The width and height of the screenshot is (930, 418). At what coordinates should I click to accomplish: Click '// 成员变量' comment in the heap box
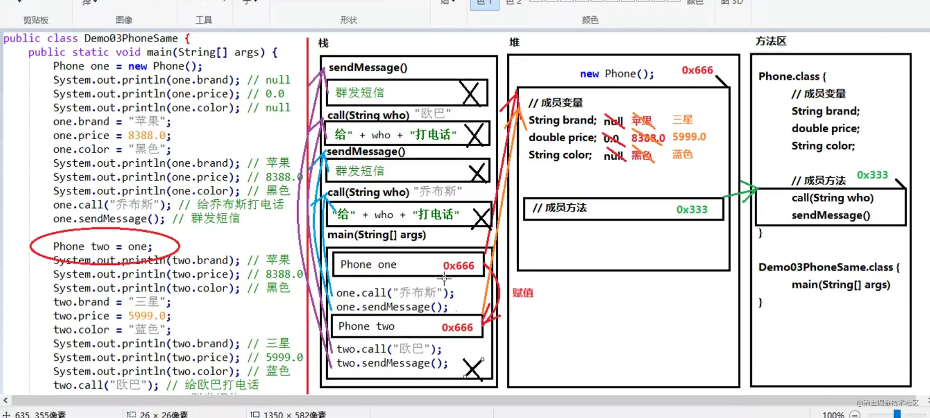556,103
